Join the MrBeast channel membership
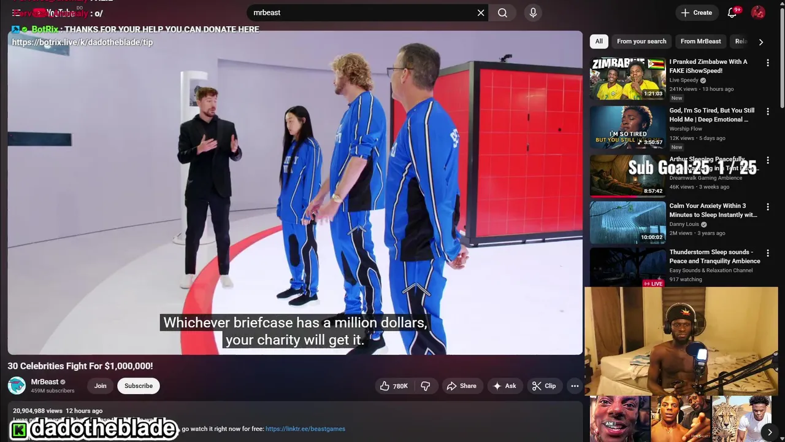 tap(100, 386)
